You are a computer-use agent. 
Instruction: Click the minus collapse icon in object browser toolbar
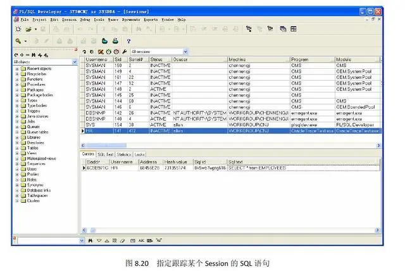(28, 55)
